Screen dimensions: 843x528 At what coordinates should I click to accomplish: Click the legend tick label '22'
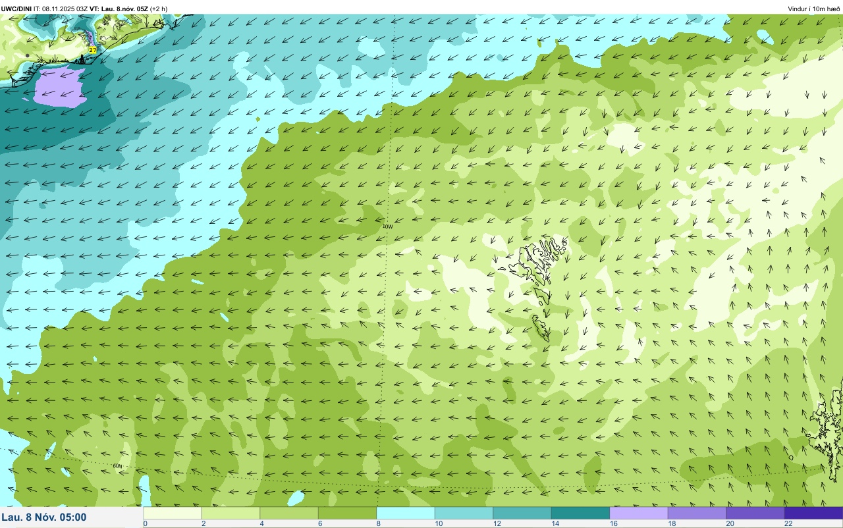(x=788, y=523)
